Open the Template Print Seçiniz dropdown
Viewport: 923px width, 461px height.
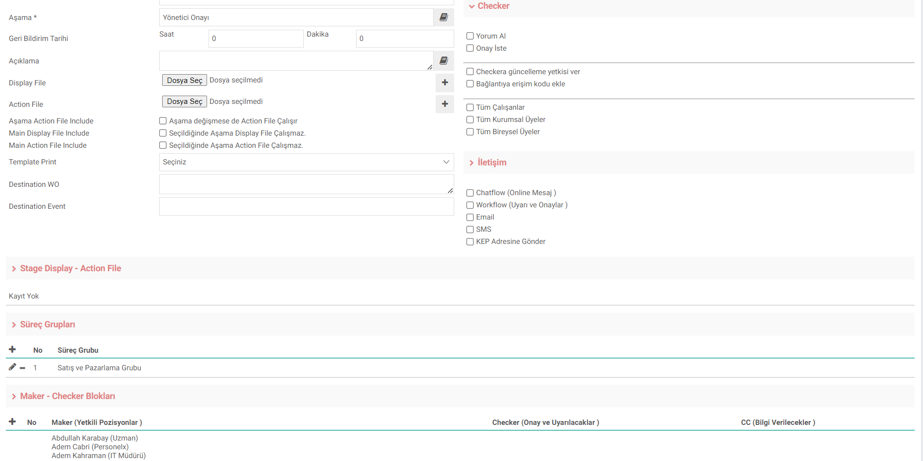pos(306,162)
